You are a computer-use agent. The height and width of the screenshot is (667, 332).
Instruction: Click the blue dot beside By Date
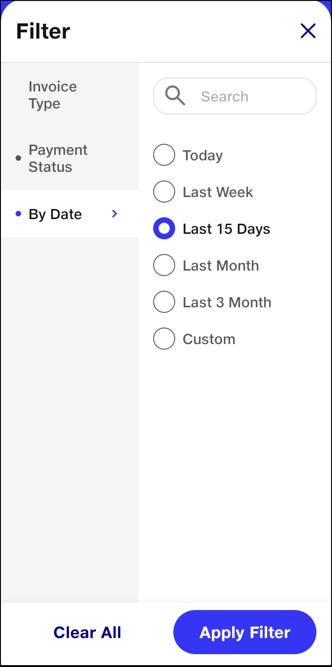click(x=18, y=214)
